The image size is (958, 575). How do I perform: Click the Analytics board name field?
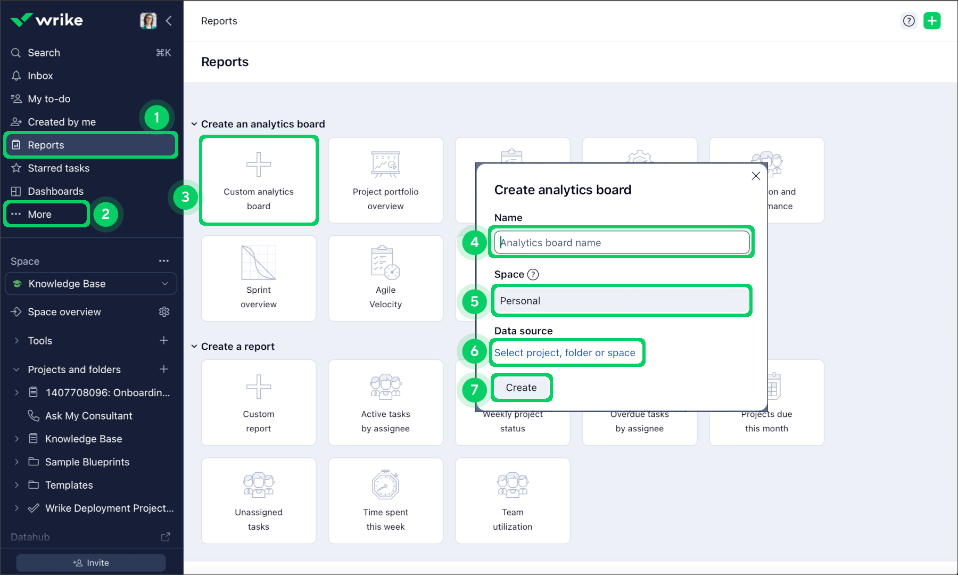tap(622, 243)
